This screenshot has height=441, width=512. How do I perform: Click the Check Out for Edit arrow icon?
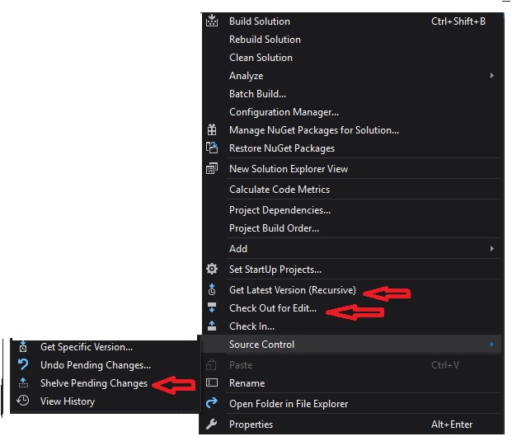[x=212, y=307]
